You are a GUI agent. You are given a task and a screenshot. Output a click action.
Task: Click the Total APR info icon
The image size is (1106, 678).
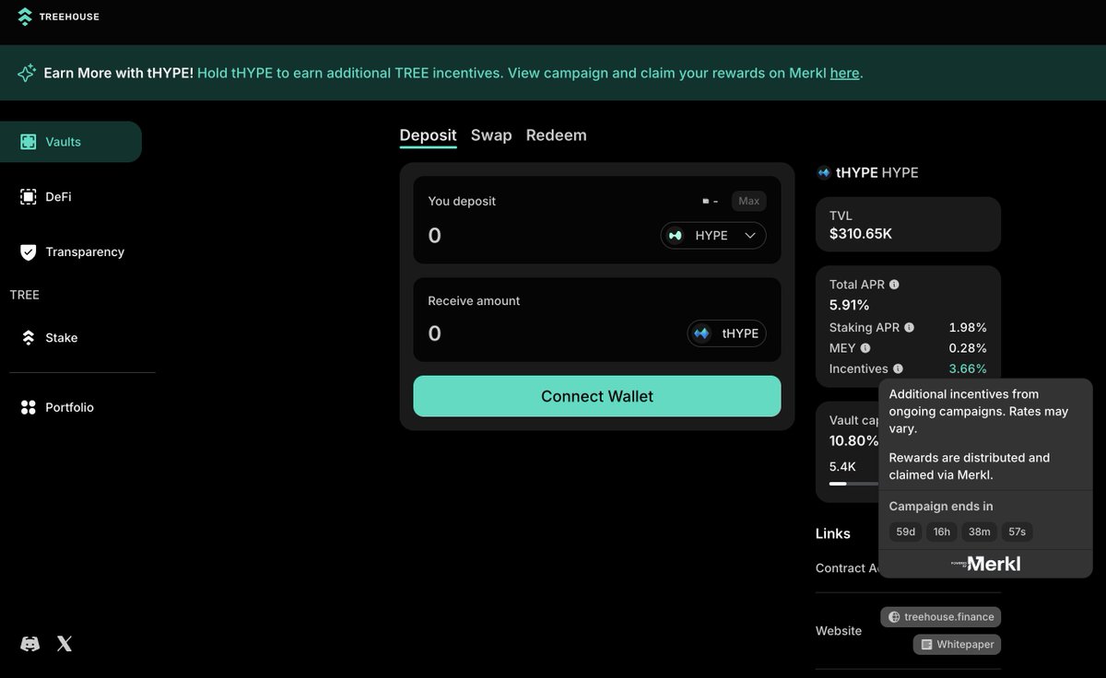[x=894, y=285]
